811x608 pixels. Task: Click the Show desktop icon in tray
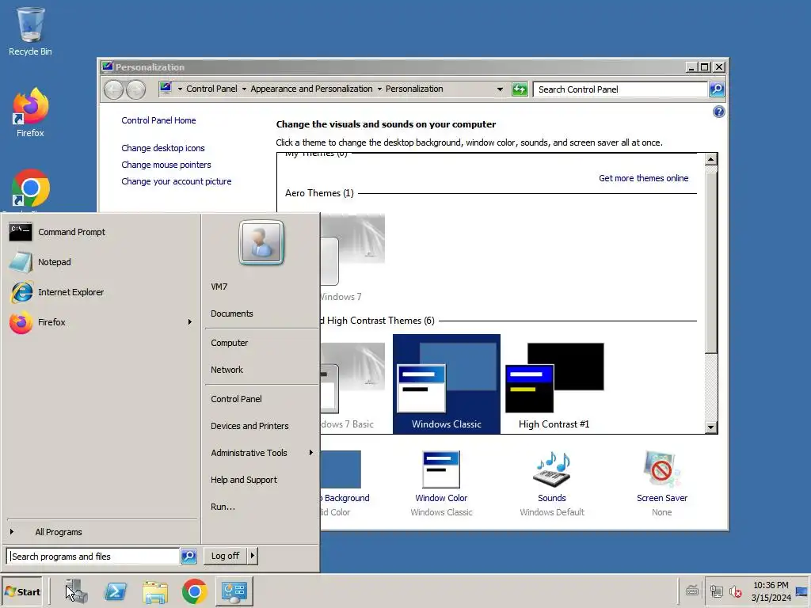click(x=801, y=591)
